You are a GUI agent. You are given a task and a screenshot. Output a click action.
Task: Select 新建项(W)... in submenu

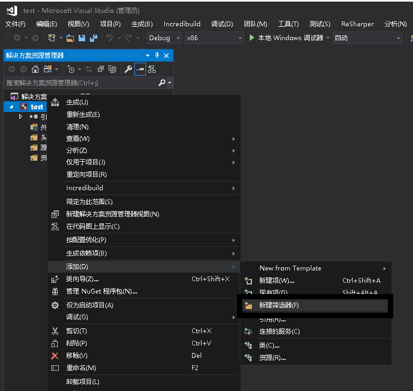click(x=316, y=280)
